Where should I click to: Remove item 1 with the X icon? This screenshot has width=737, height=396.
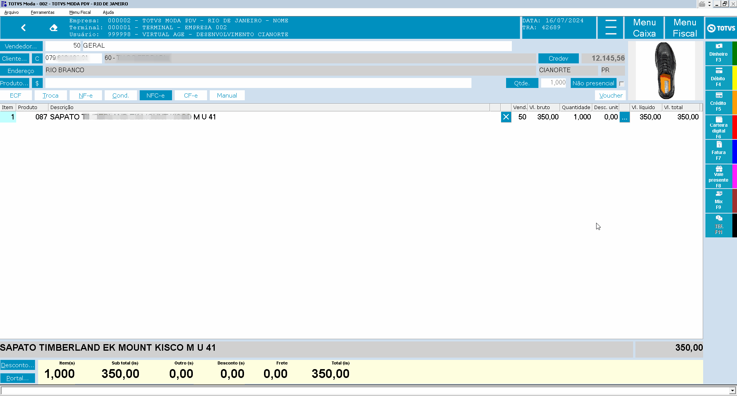(506, 117)
